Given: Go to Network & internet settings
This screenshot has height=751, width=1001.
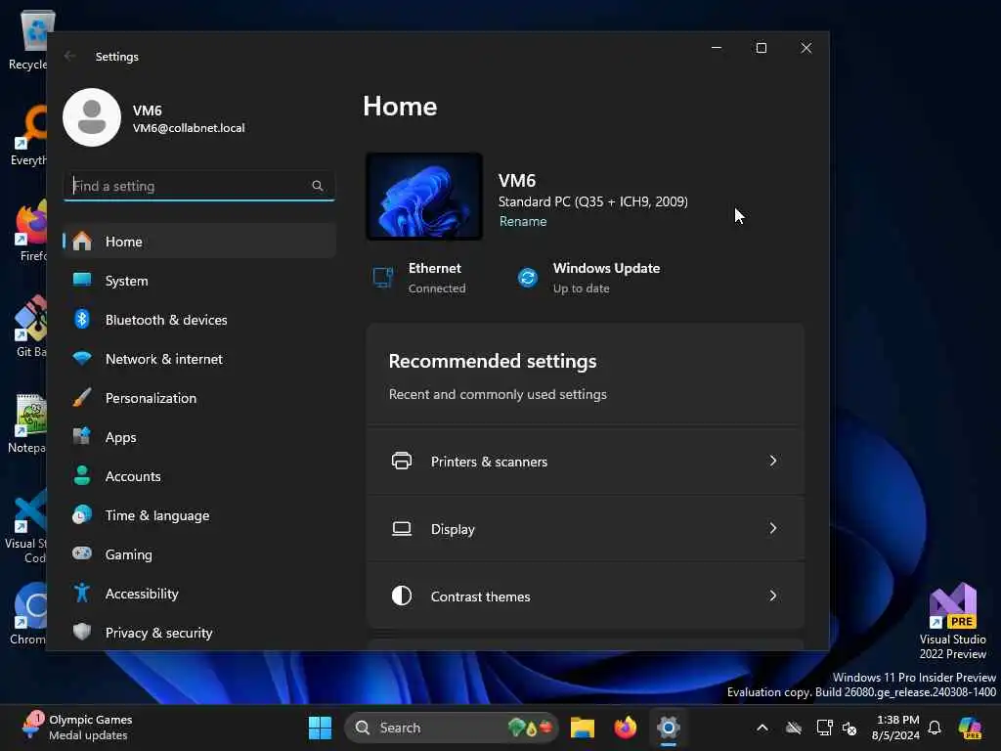Looking at the screenshot, I should click(199, 358).
